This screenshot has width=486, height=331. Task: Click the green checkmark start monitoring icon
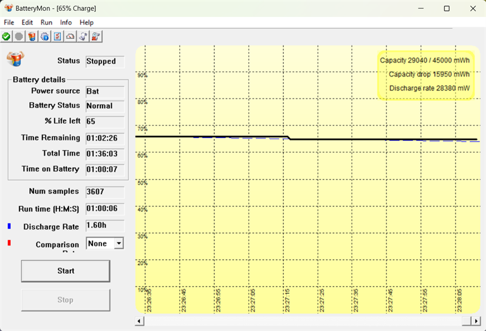click(6, 36)
